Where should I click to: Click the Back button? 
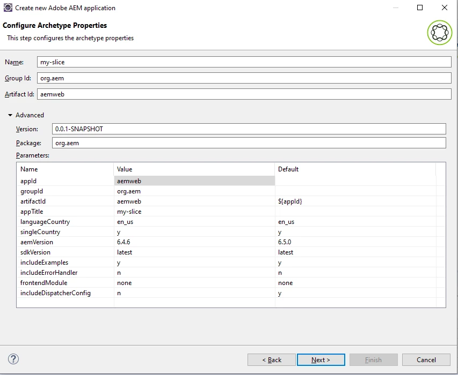point(272,360)
